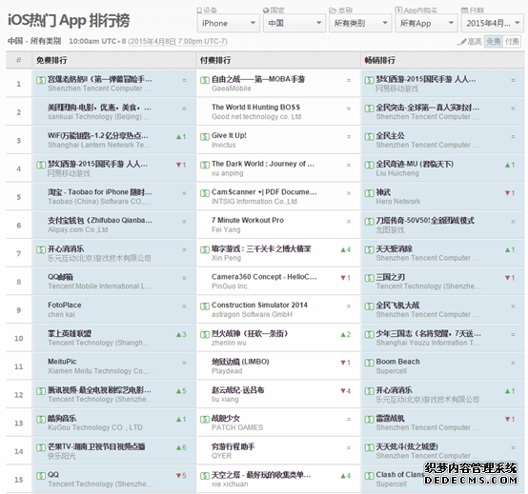Image resolution: width=528 pixels, height=494 pixels.
Task: Click publisher Alipay.com Co.,Ltd
Action: click(x=78, y=230)
